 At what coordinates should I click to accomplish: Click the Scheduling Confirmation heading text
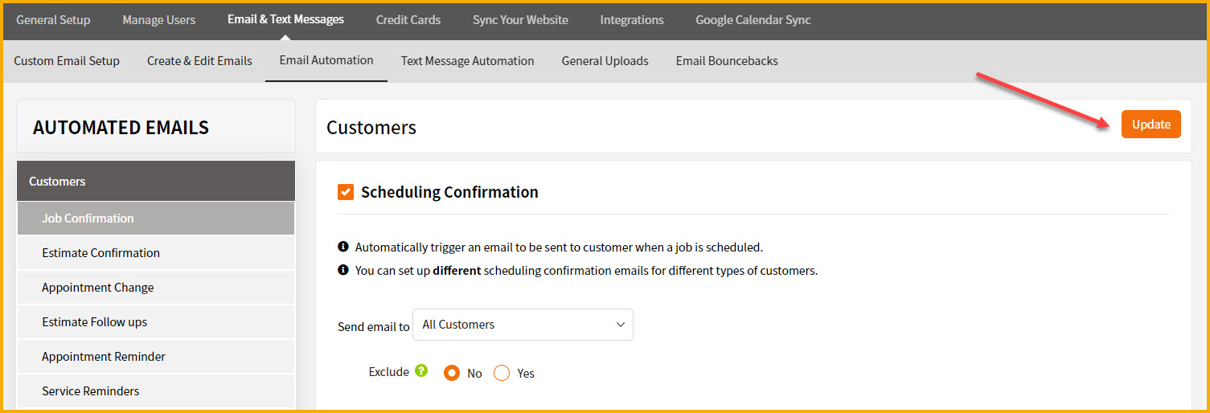(449, 192)
